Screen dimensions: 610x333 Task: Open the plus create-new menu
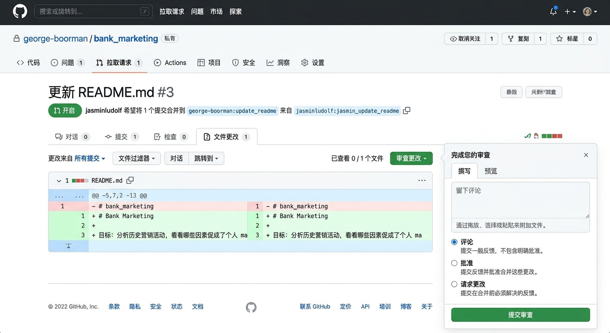pos(570,12)
